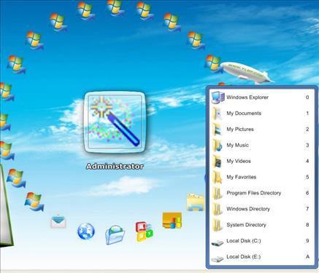Open the folder with globe icon

(x=115, y=234)
